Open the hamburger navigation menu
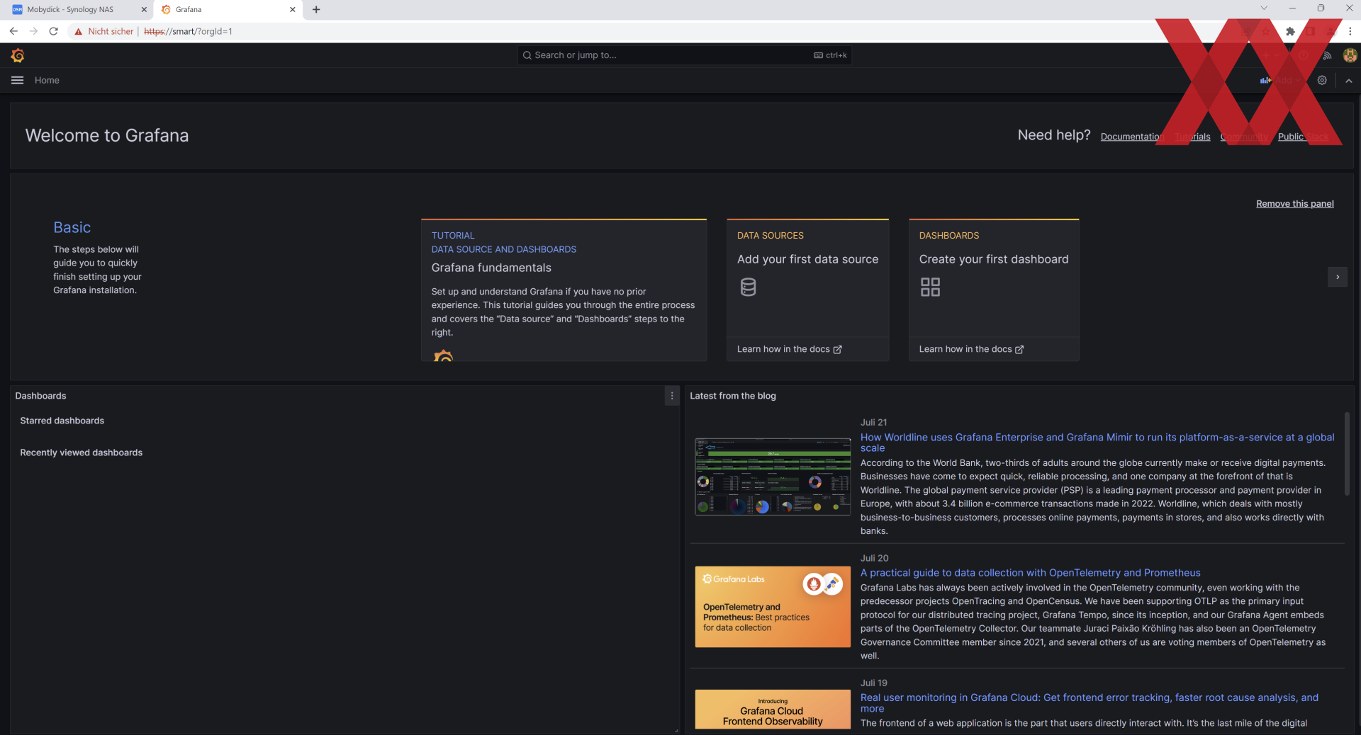The image size is (1361, 735). 18,80
